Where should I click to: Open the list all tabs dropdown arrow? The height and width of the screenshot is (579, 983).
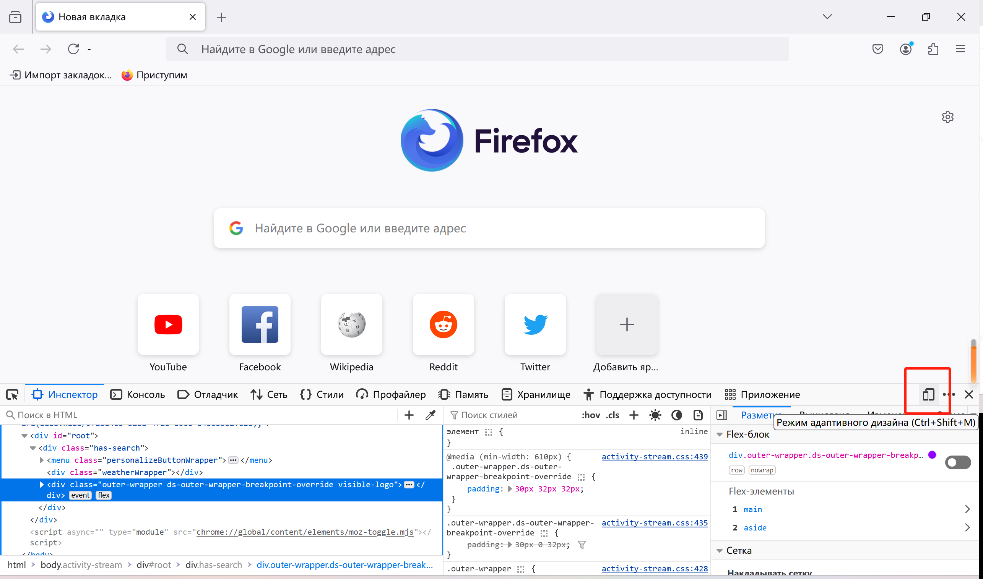point(827,17)
